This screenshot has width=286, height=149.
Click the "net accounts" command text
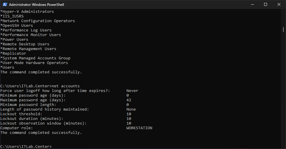65,86
